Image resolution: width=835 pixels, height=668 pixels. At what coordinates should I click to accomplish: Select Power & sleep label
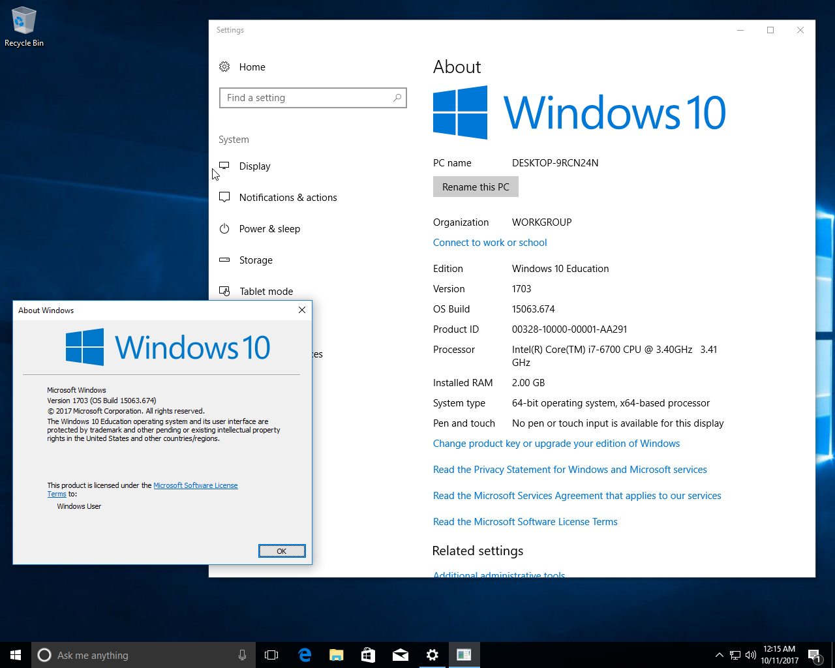269,229
